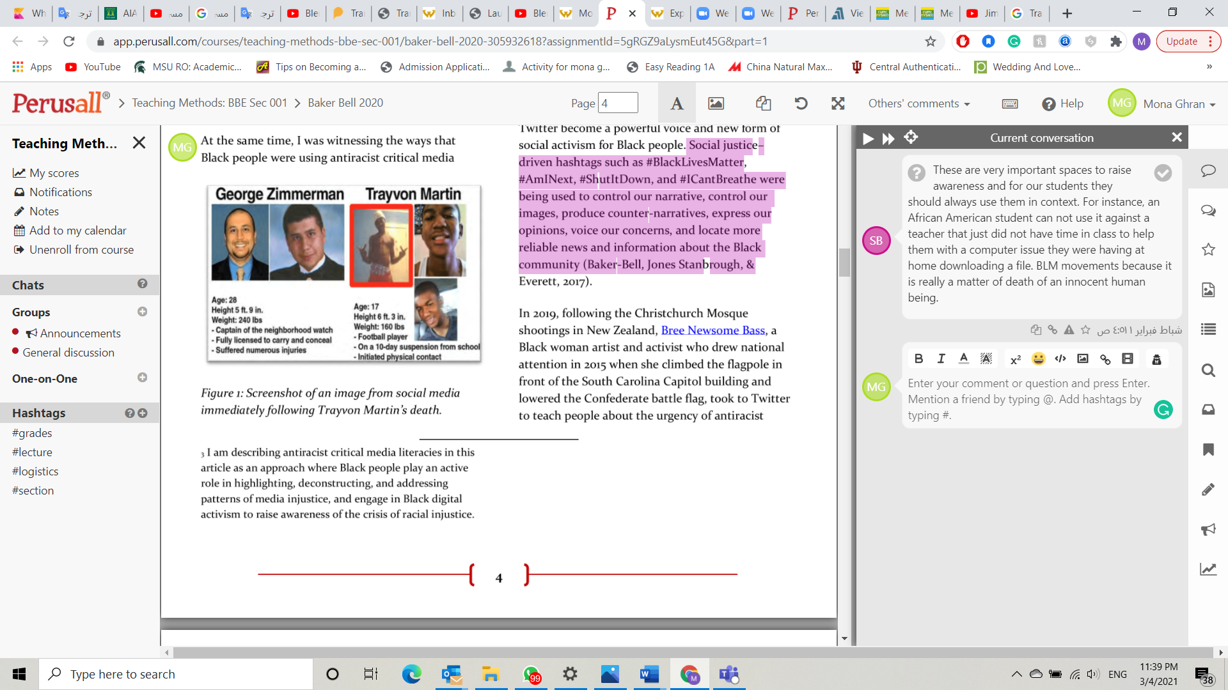Toggle code formatting in comment editor
Image resolution: width=1228 pixels, height=690 pixels.
coord(1060,359)
